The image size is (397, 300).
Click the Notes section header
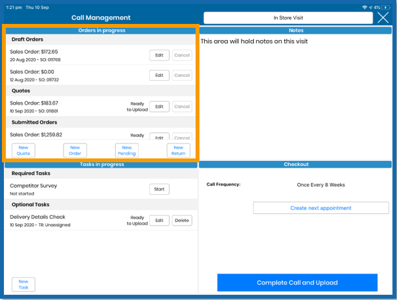pyautogui.click(x=295, y=30)
